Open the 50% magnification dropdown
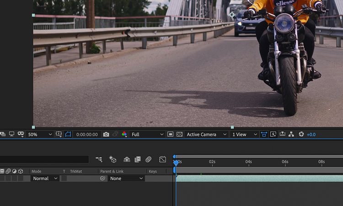This screenshot has width=343, height=206. click(x=40, y=135)
